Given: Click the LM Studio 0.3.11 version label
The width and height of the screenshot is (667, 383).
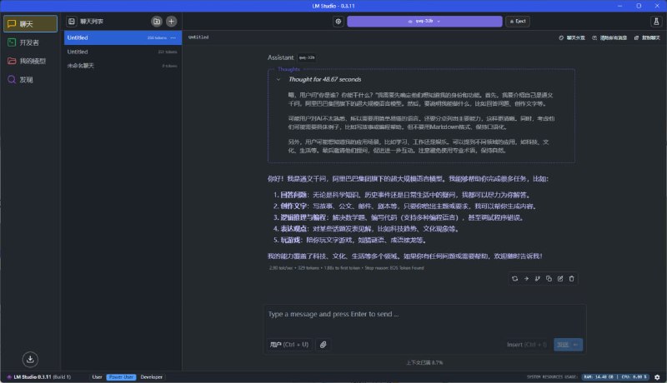Looking at the screenshot, I should 39,377.
